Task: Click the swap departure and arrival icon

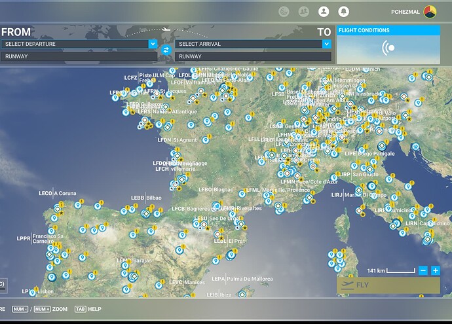Action: coord(166,50)
